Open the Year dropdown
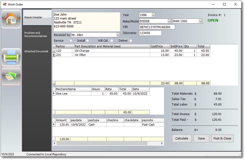 coord(153,15)
